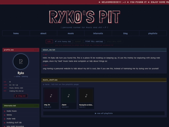Click the music_shelf.exe panel title
The height and width of the screenshot is (127, 169).
tap(50, 80)
